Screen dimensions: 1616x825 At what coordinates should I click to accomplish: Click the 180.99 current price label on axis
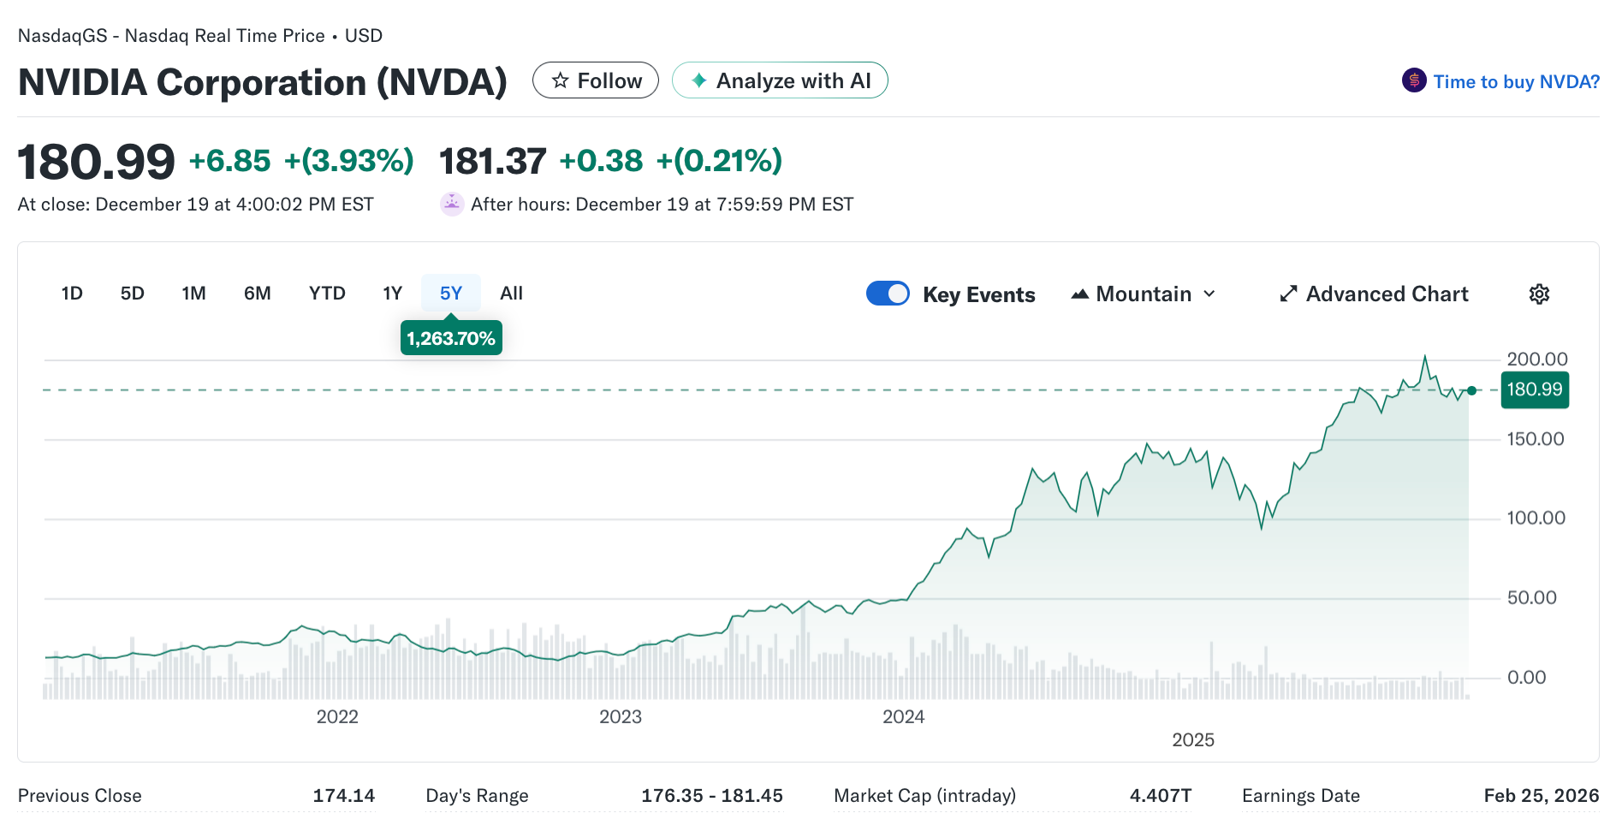click(1534, 390)
